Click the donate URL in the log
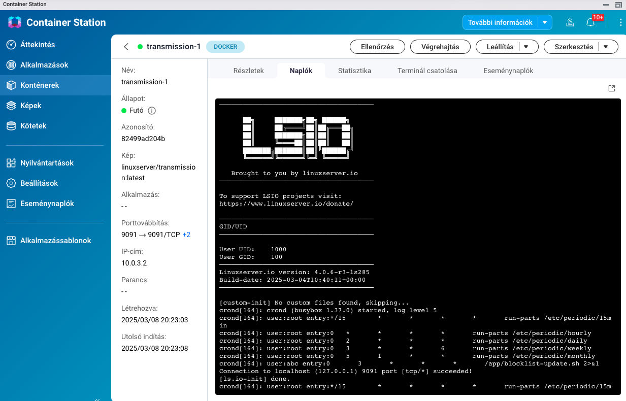 click(x=286, y=204)
